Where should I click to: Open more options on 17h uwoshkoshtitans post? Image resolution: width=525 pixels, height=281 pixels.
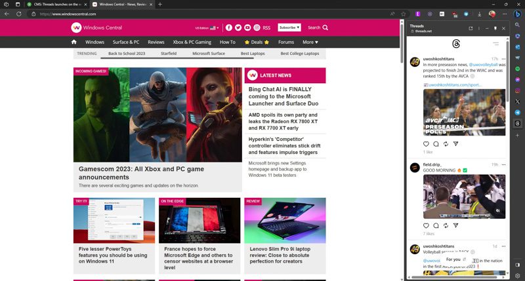[x=503, y=59]
